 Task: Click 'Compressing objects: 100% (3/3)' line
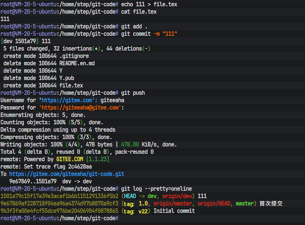pyautogui.click(x=56, y=137)
